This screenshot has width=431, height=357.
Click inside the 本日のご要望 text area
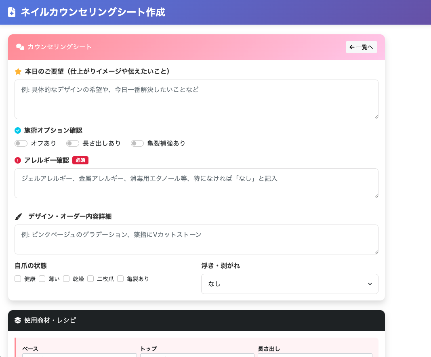point(196,99)
